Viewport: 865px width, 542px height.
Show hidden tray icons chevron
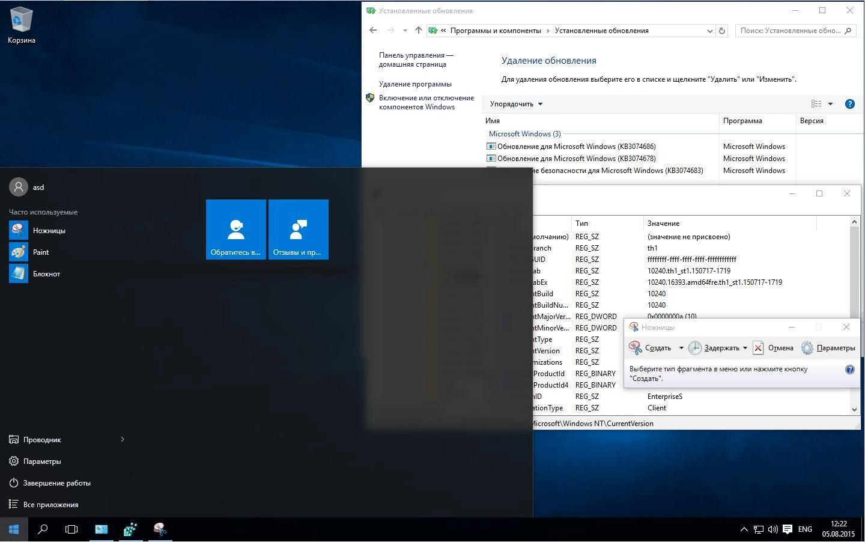coord(744,529)
